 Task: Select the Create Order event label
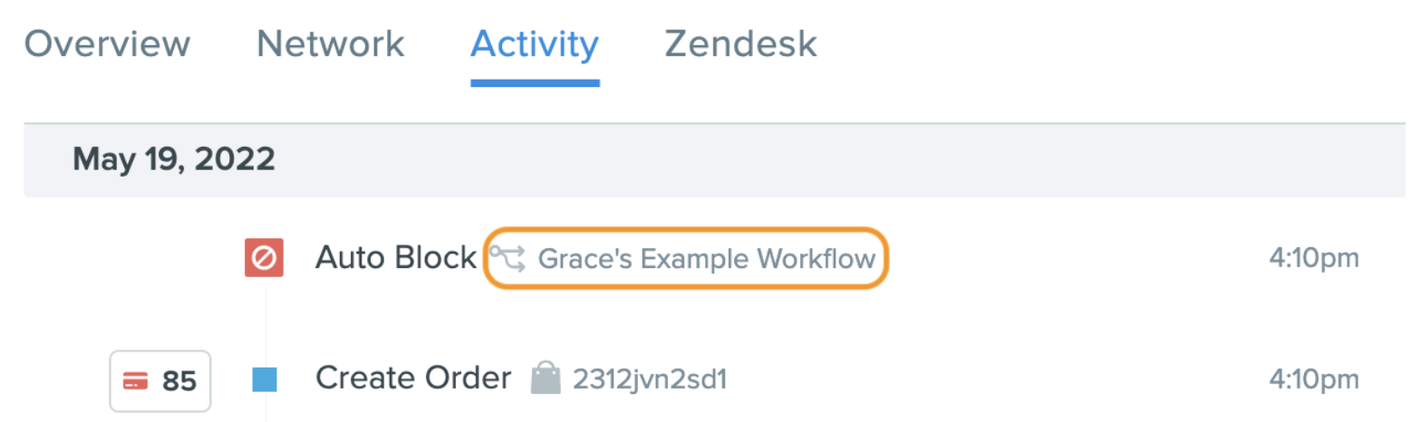point(413,379)
